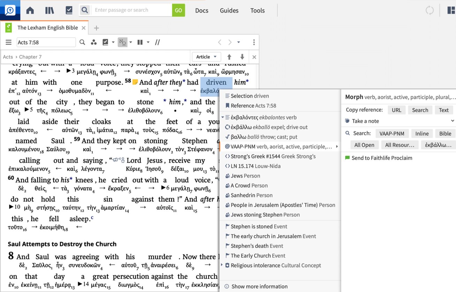
Task: Open the Article navigation dropdown
Action: (206, 57)
